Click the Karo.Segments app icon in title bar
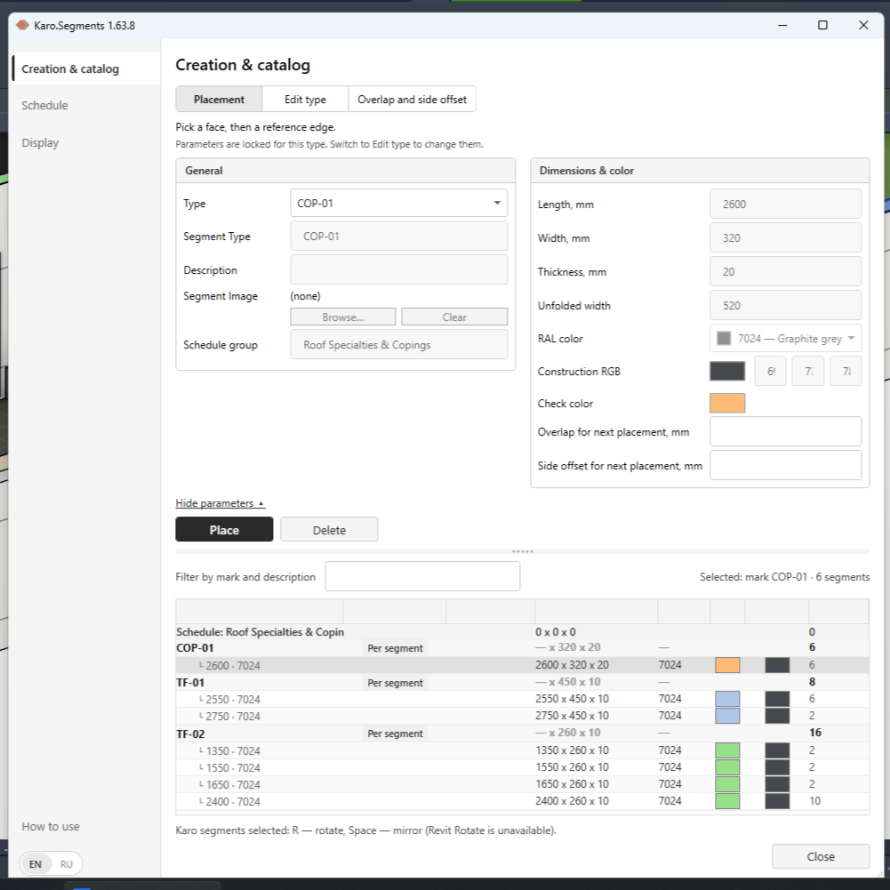The height and width of the screenshot is (890, 890). point(23,25)
